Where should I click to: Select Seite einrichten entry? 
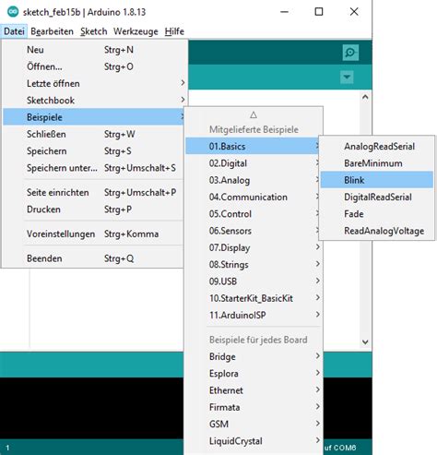[x=94, y=193]
